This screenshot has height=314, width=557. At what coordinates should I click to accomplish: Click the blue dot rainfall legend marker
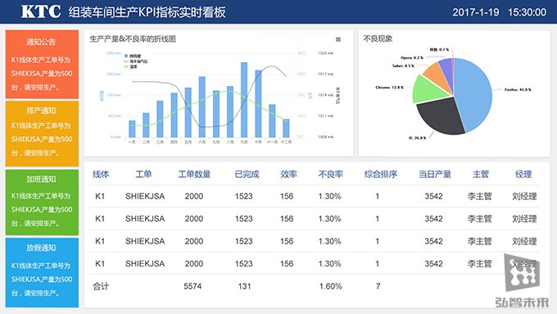(x=126, y=56)
